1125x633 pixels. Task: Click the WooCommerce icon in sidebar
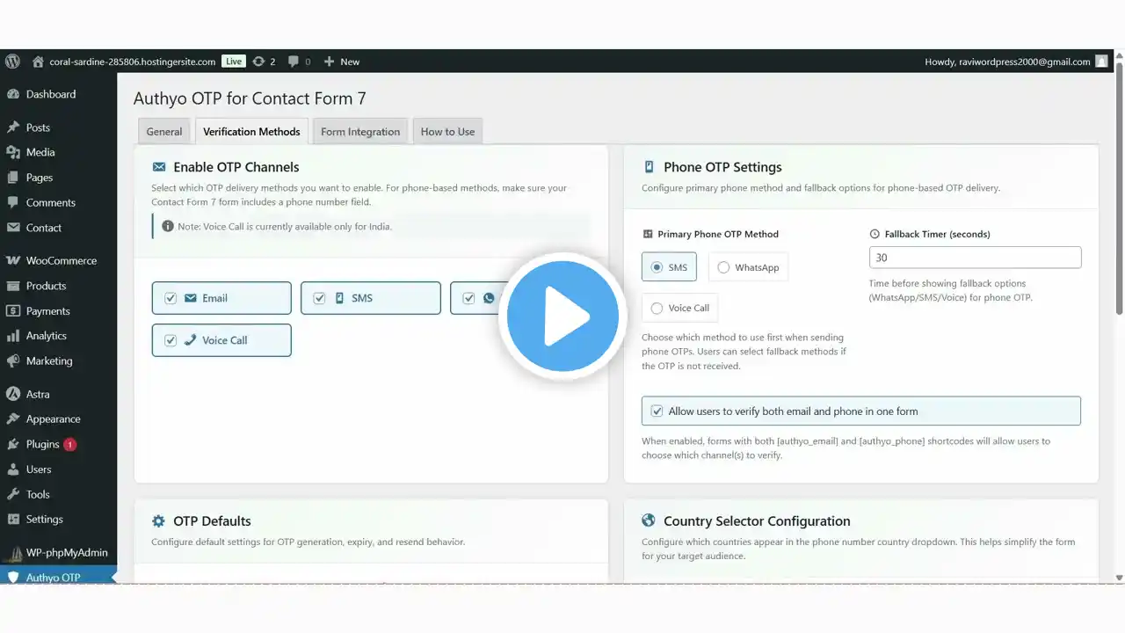[x=13, y=261]
